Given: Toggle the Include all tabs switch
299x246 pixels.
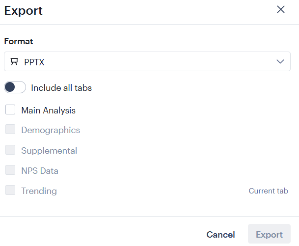Looking at the screenshot, I should coord(15,88).
